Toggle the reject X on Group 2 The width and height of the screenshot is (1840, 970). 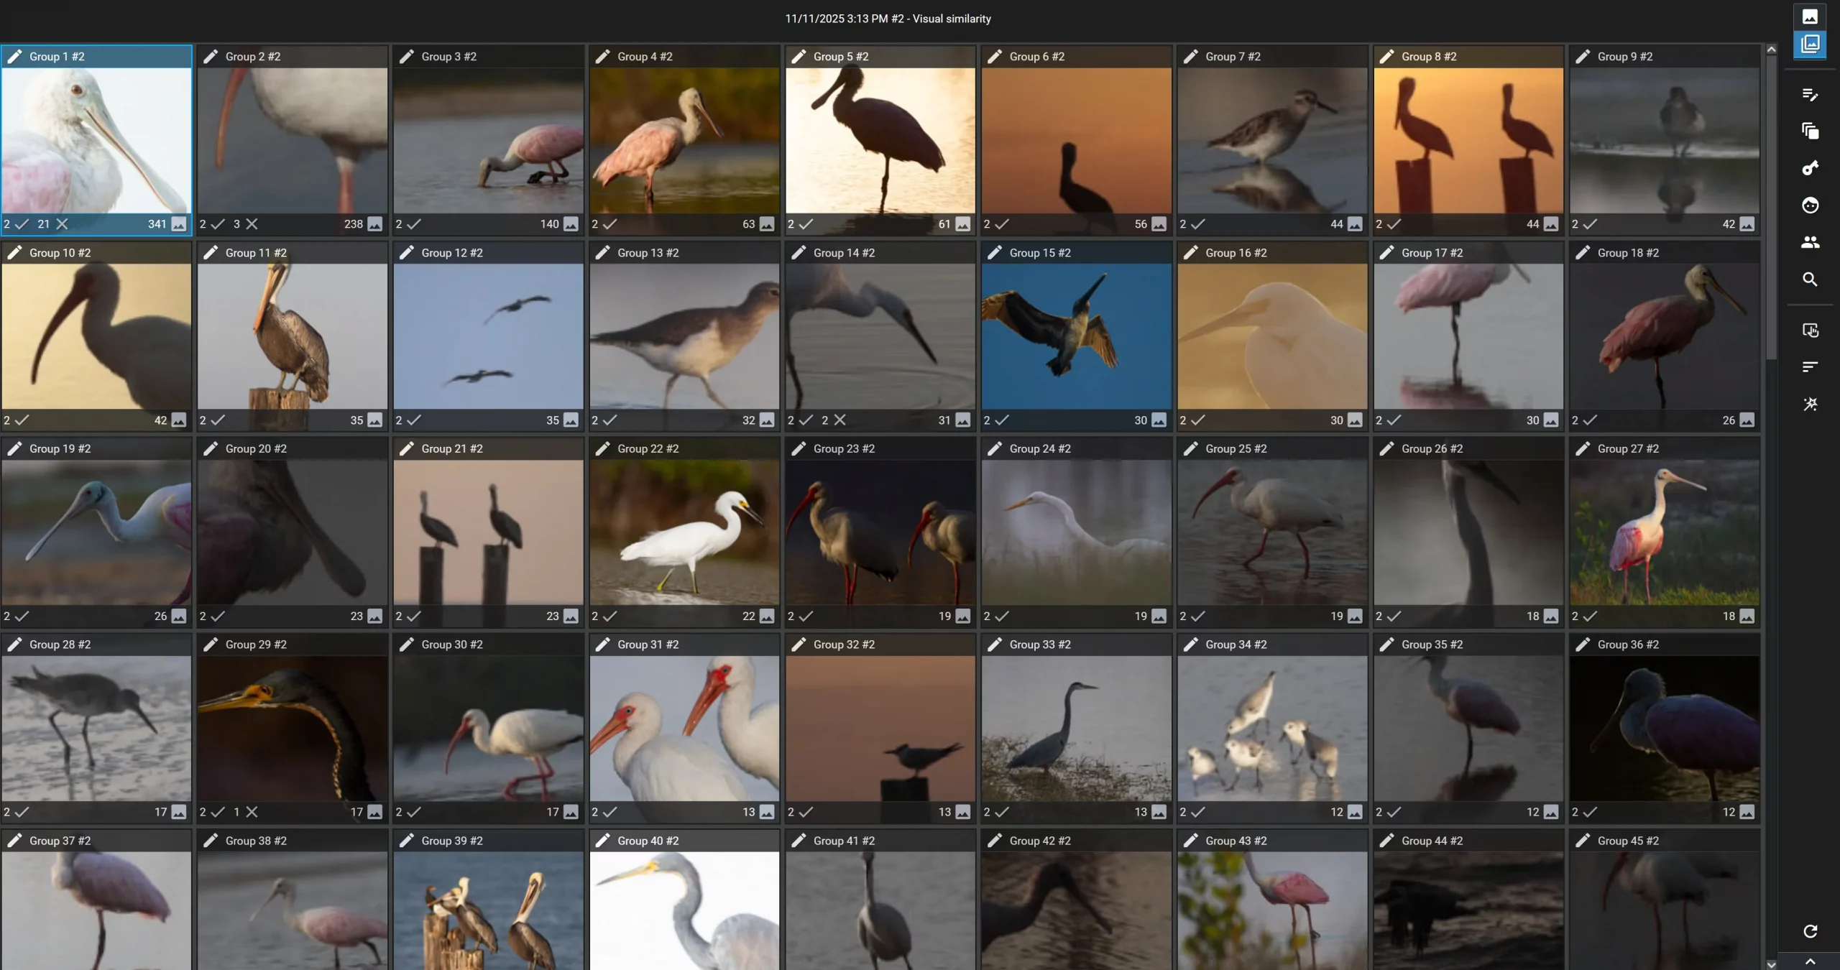251,223
